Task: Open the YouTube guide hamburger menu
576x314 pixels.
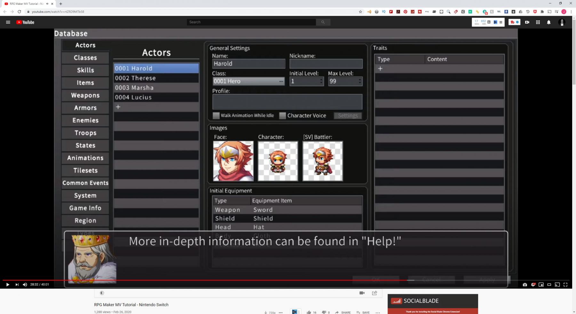Action: pyautogui.click(x=8, y=22)
